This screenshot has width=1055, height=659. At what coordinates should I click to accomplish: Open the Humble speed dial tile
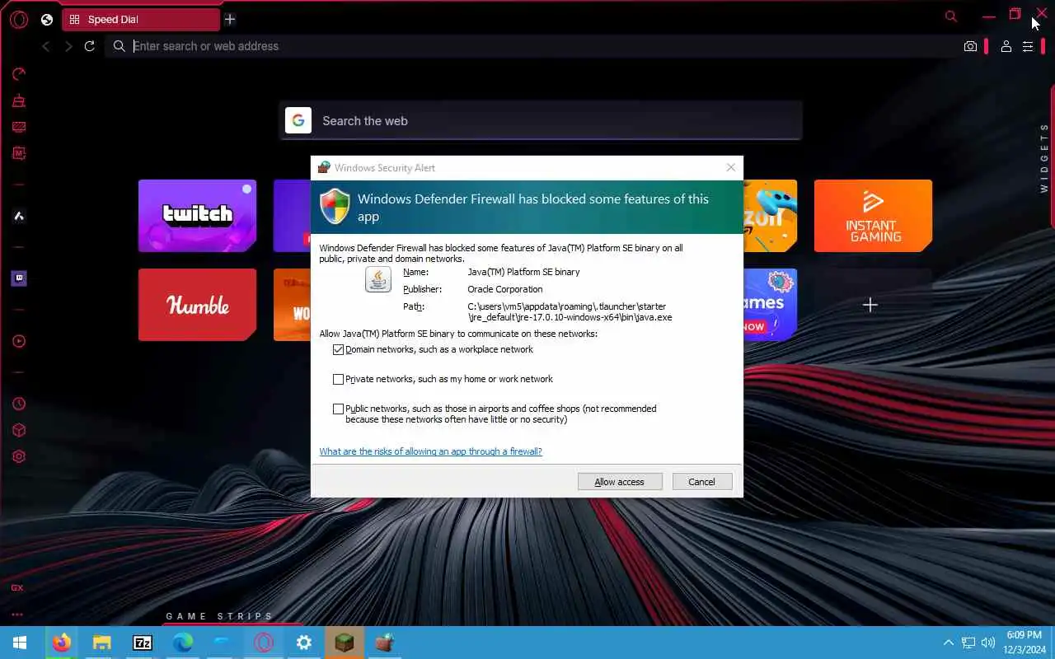tap(197, 305)
